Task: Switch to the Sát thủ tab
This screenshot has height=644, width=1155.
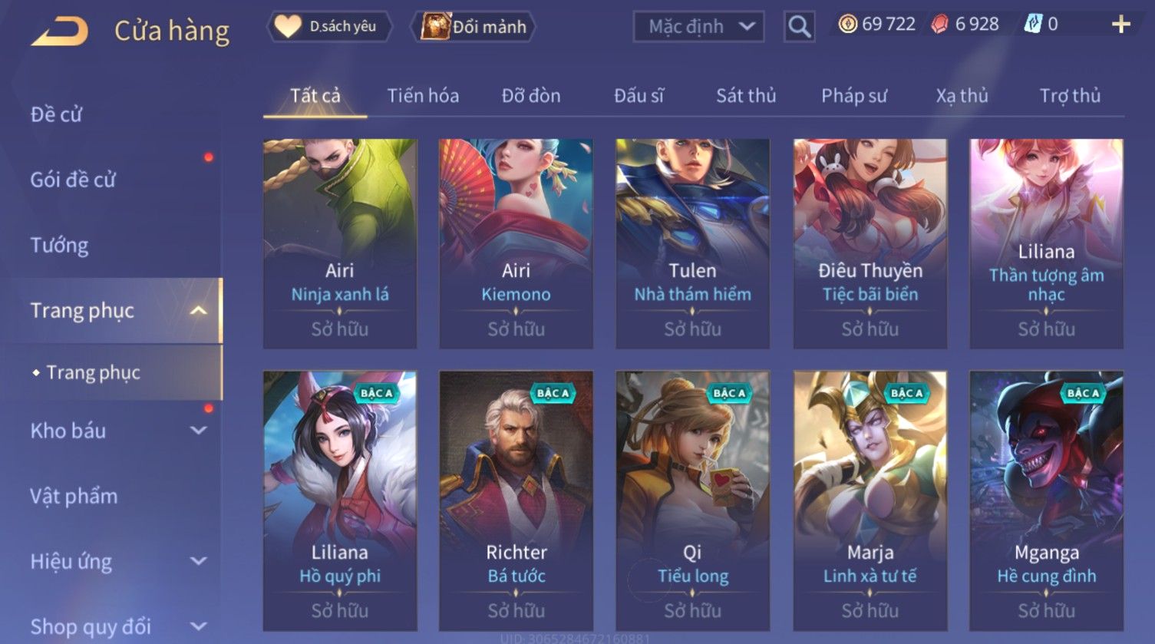Action: 746,96
